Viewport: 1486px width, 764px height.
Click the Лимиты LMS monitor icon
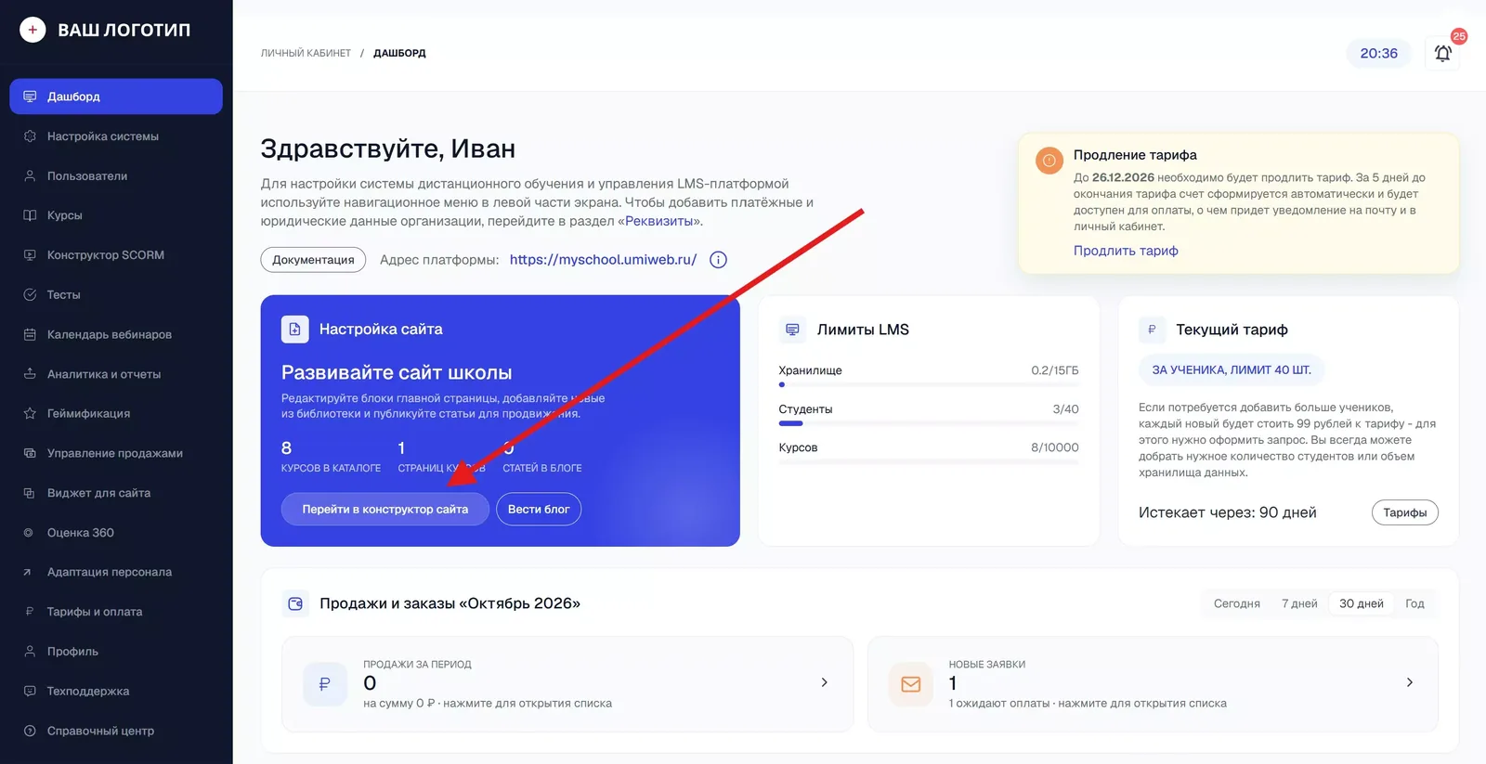click(x=792, y=330)
